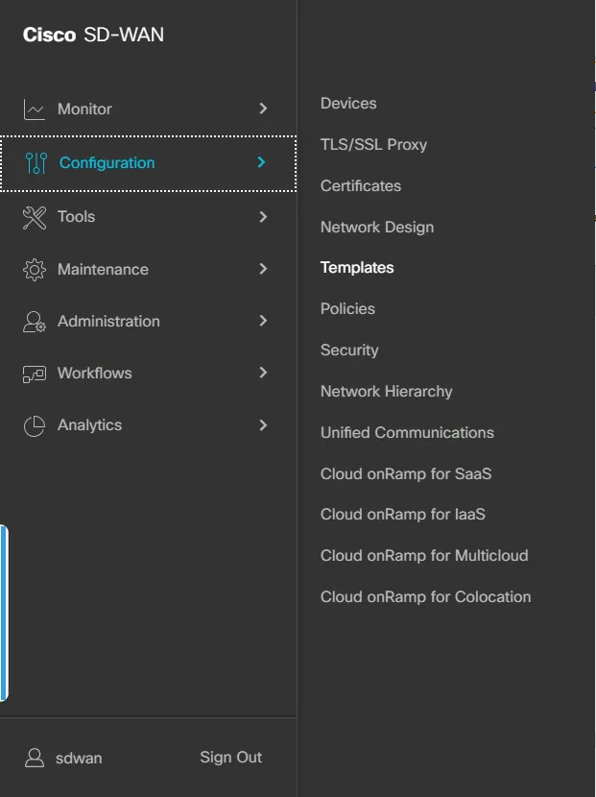This screenshot has width=596, height=797.
Task: Click the Monitor chart icon
Action: 36,109
